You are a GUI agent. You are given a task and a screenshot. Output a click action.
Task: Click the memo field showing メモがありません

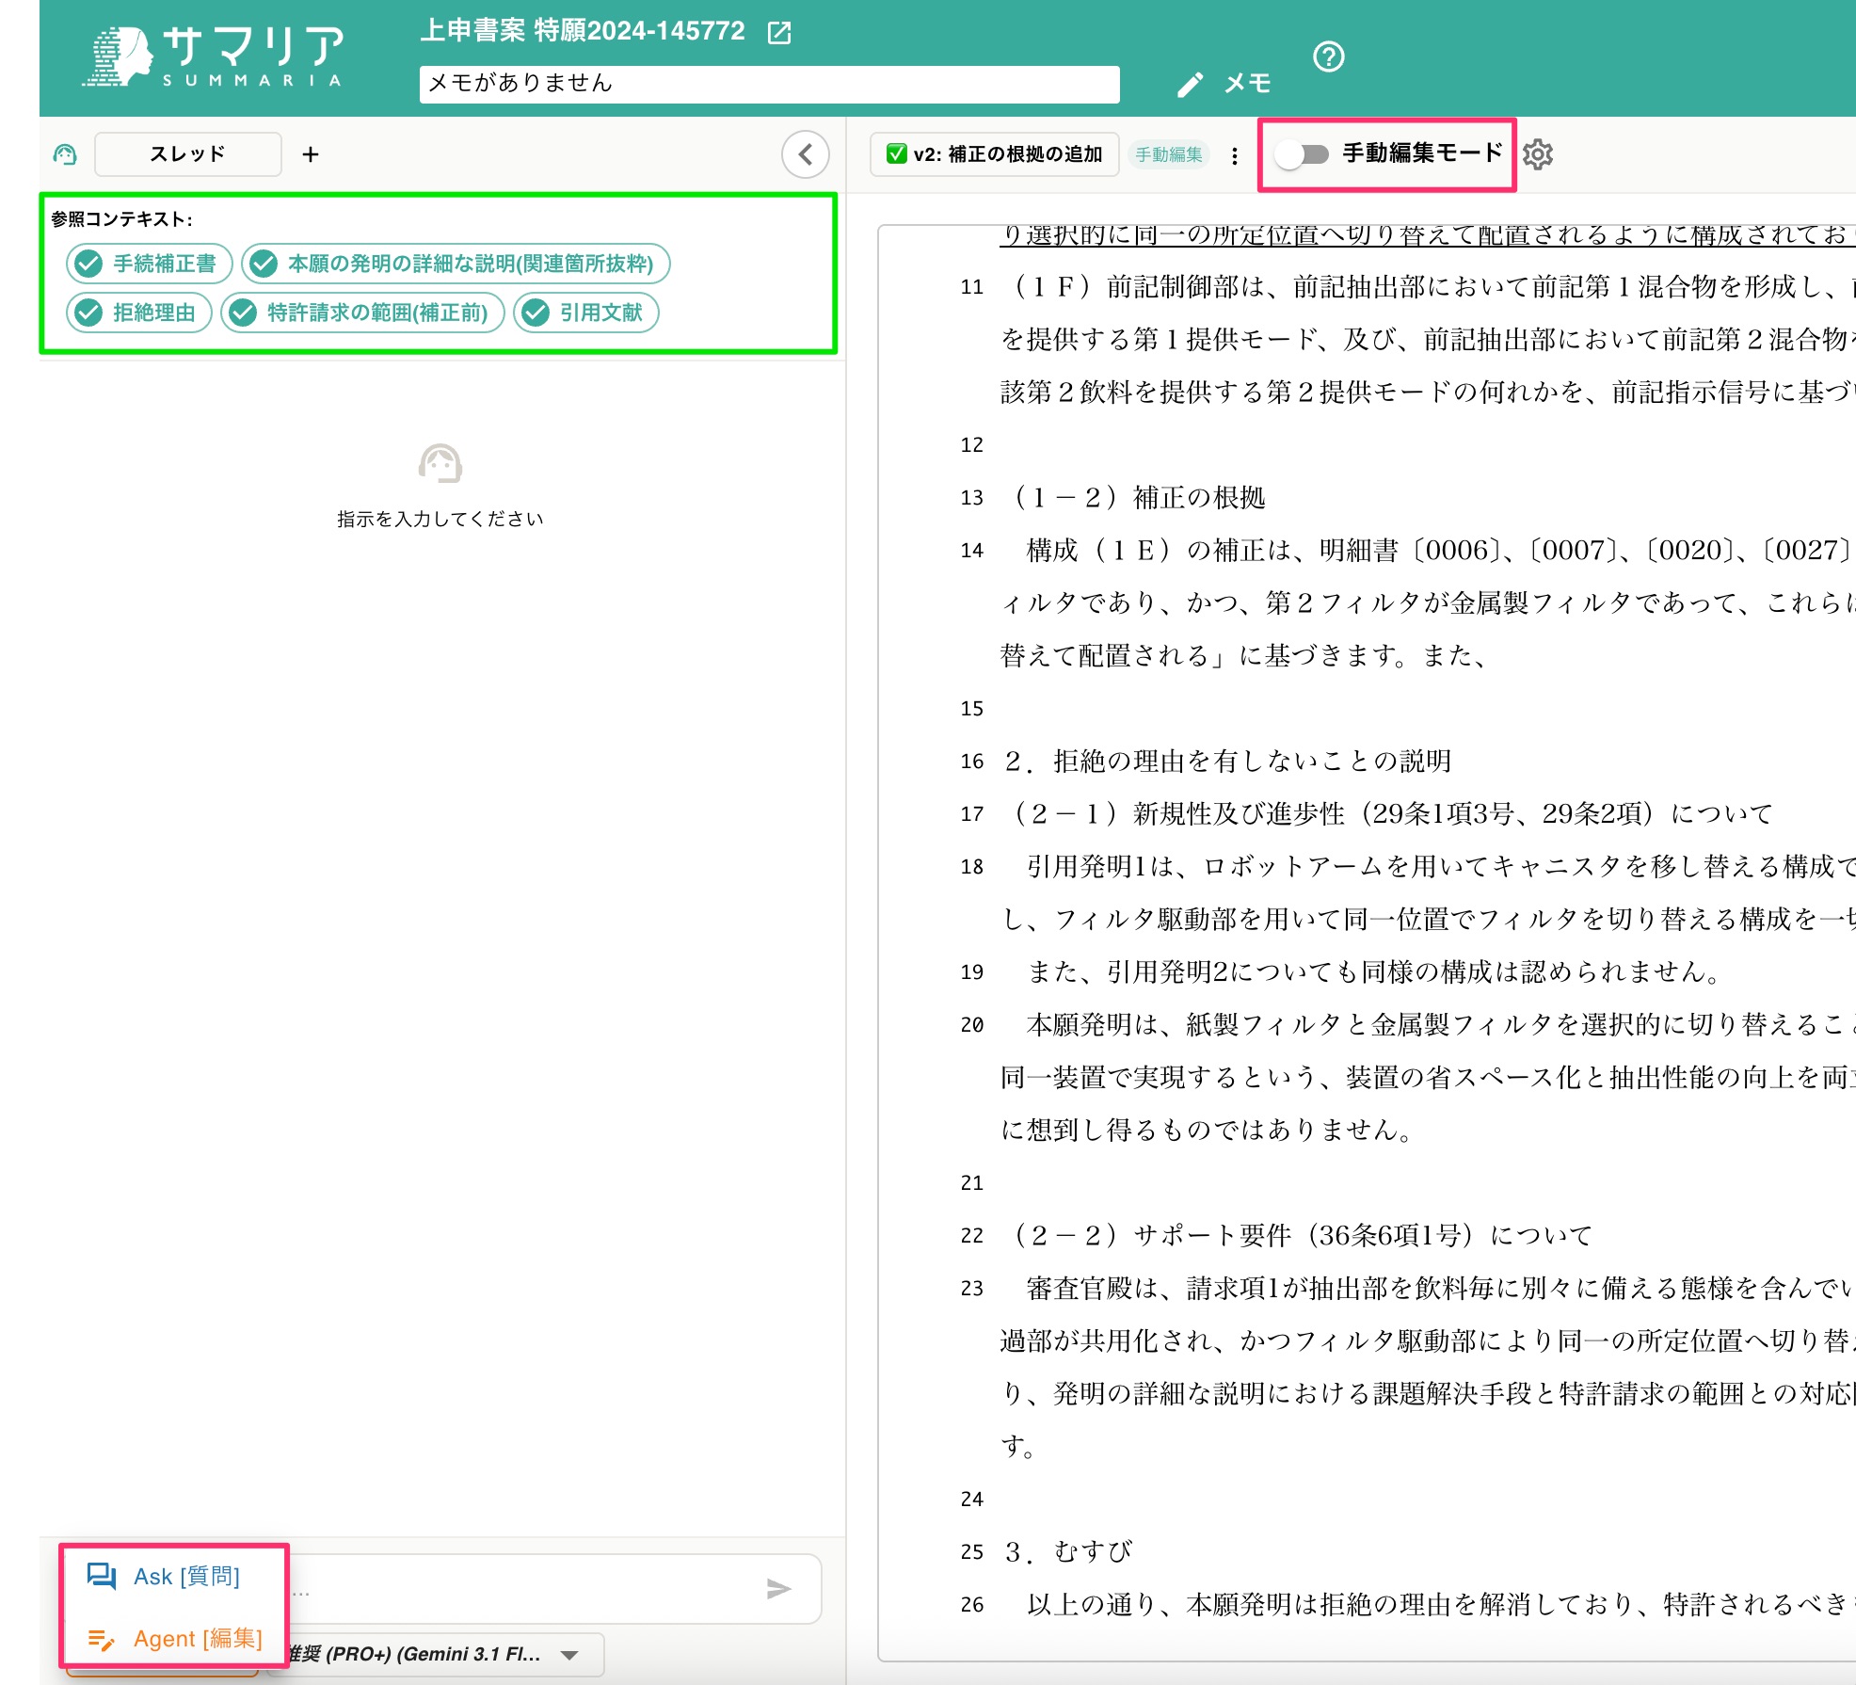click(769, 84)
